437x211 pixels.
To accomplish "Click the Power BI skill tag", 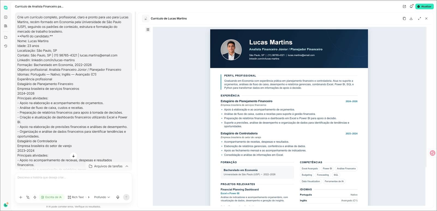I will [327, 169].
